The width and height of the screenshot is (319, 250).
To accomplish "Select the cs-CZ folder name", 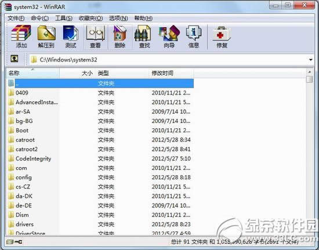I will tap(23, 187).
